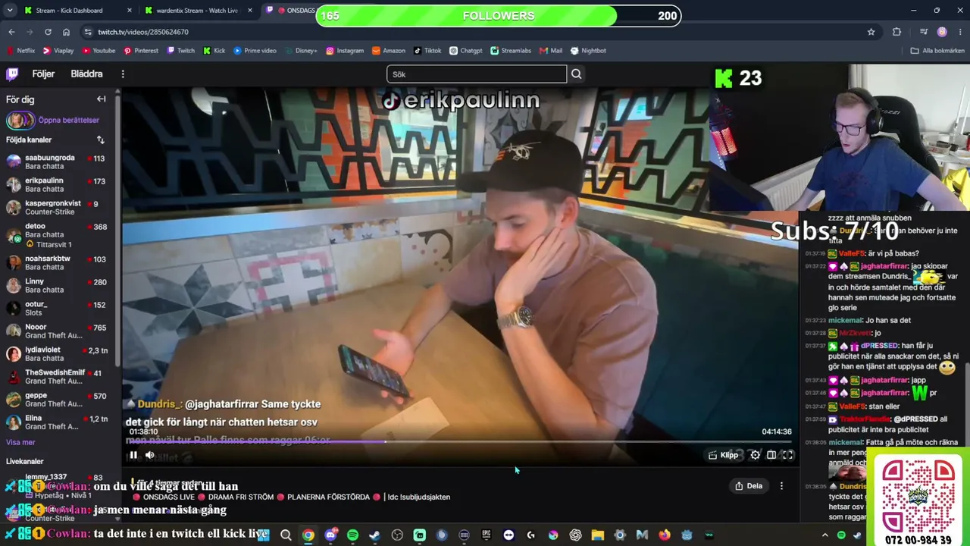The height and width of the screenshot is (546, 970).
Task: Click the taskbar search icon
Action: click(286, 535)
